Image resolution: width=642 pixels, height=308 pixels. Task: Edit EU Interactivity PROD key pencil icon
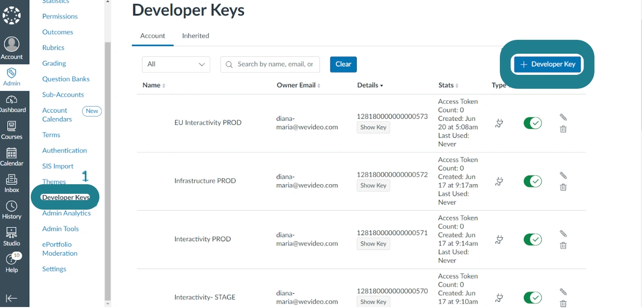pos(563,117)
